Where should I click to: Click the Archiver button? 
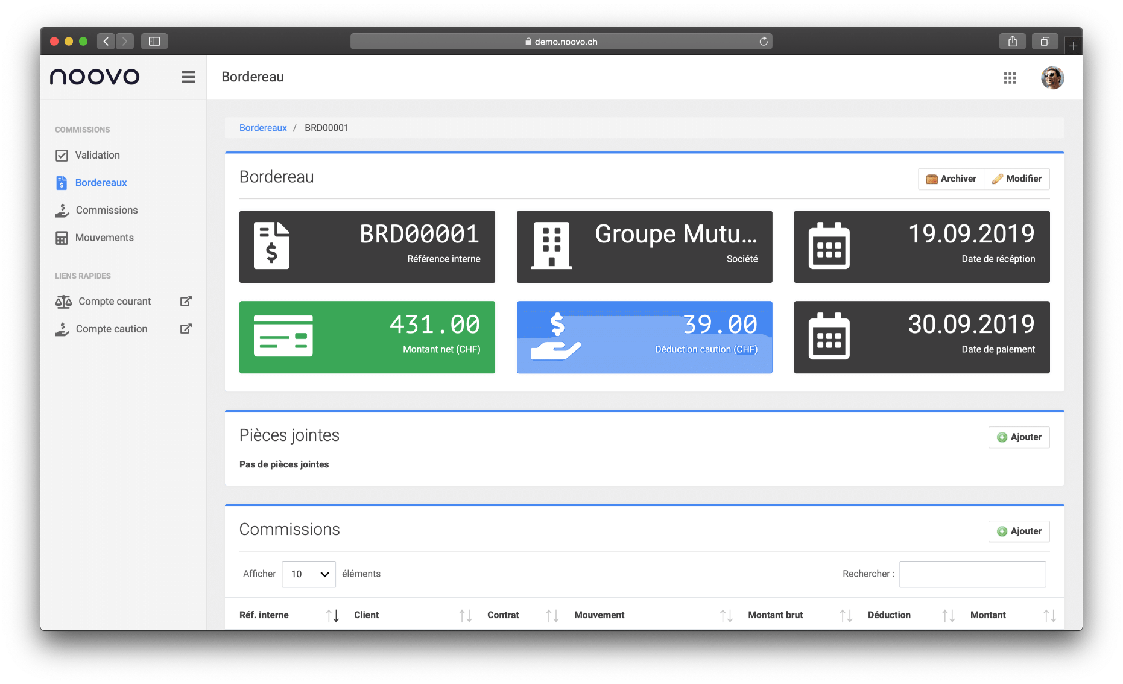951,179
